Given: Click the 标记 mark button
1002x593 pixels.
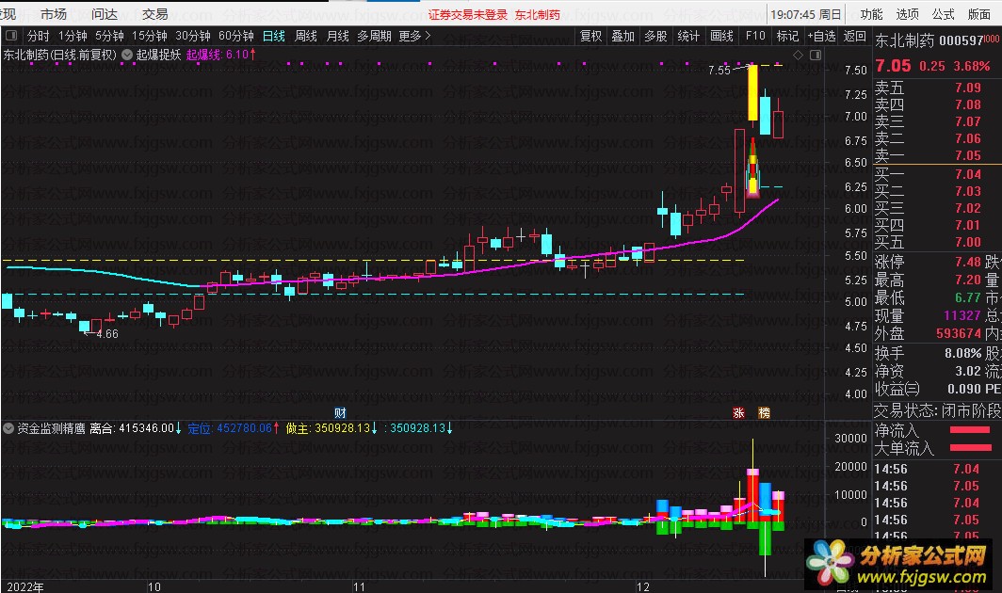Looking at the screenshot, I should point(787,36).
